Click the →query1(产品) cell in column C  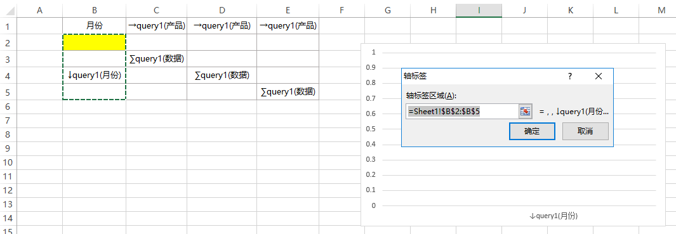click(x=157, y=26)
